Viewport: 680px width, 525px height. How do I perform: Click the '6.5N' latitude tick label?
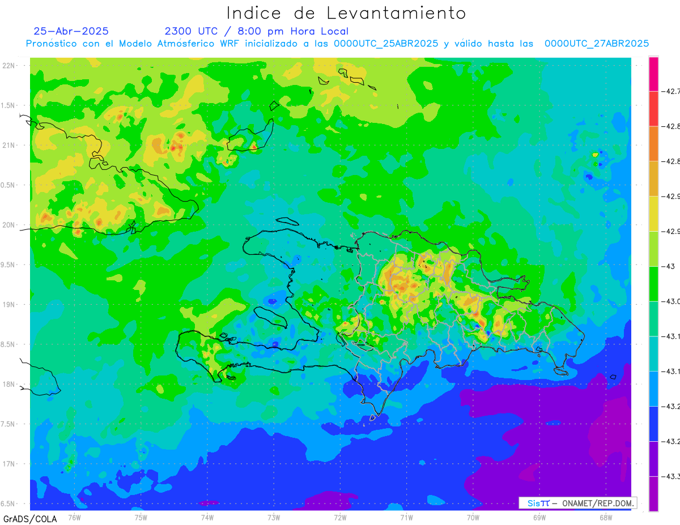pyautogui.click(x=8, y=503)
